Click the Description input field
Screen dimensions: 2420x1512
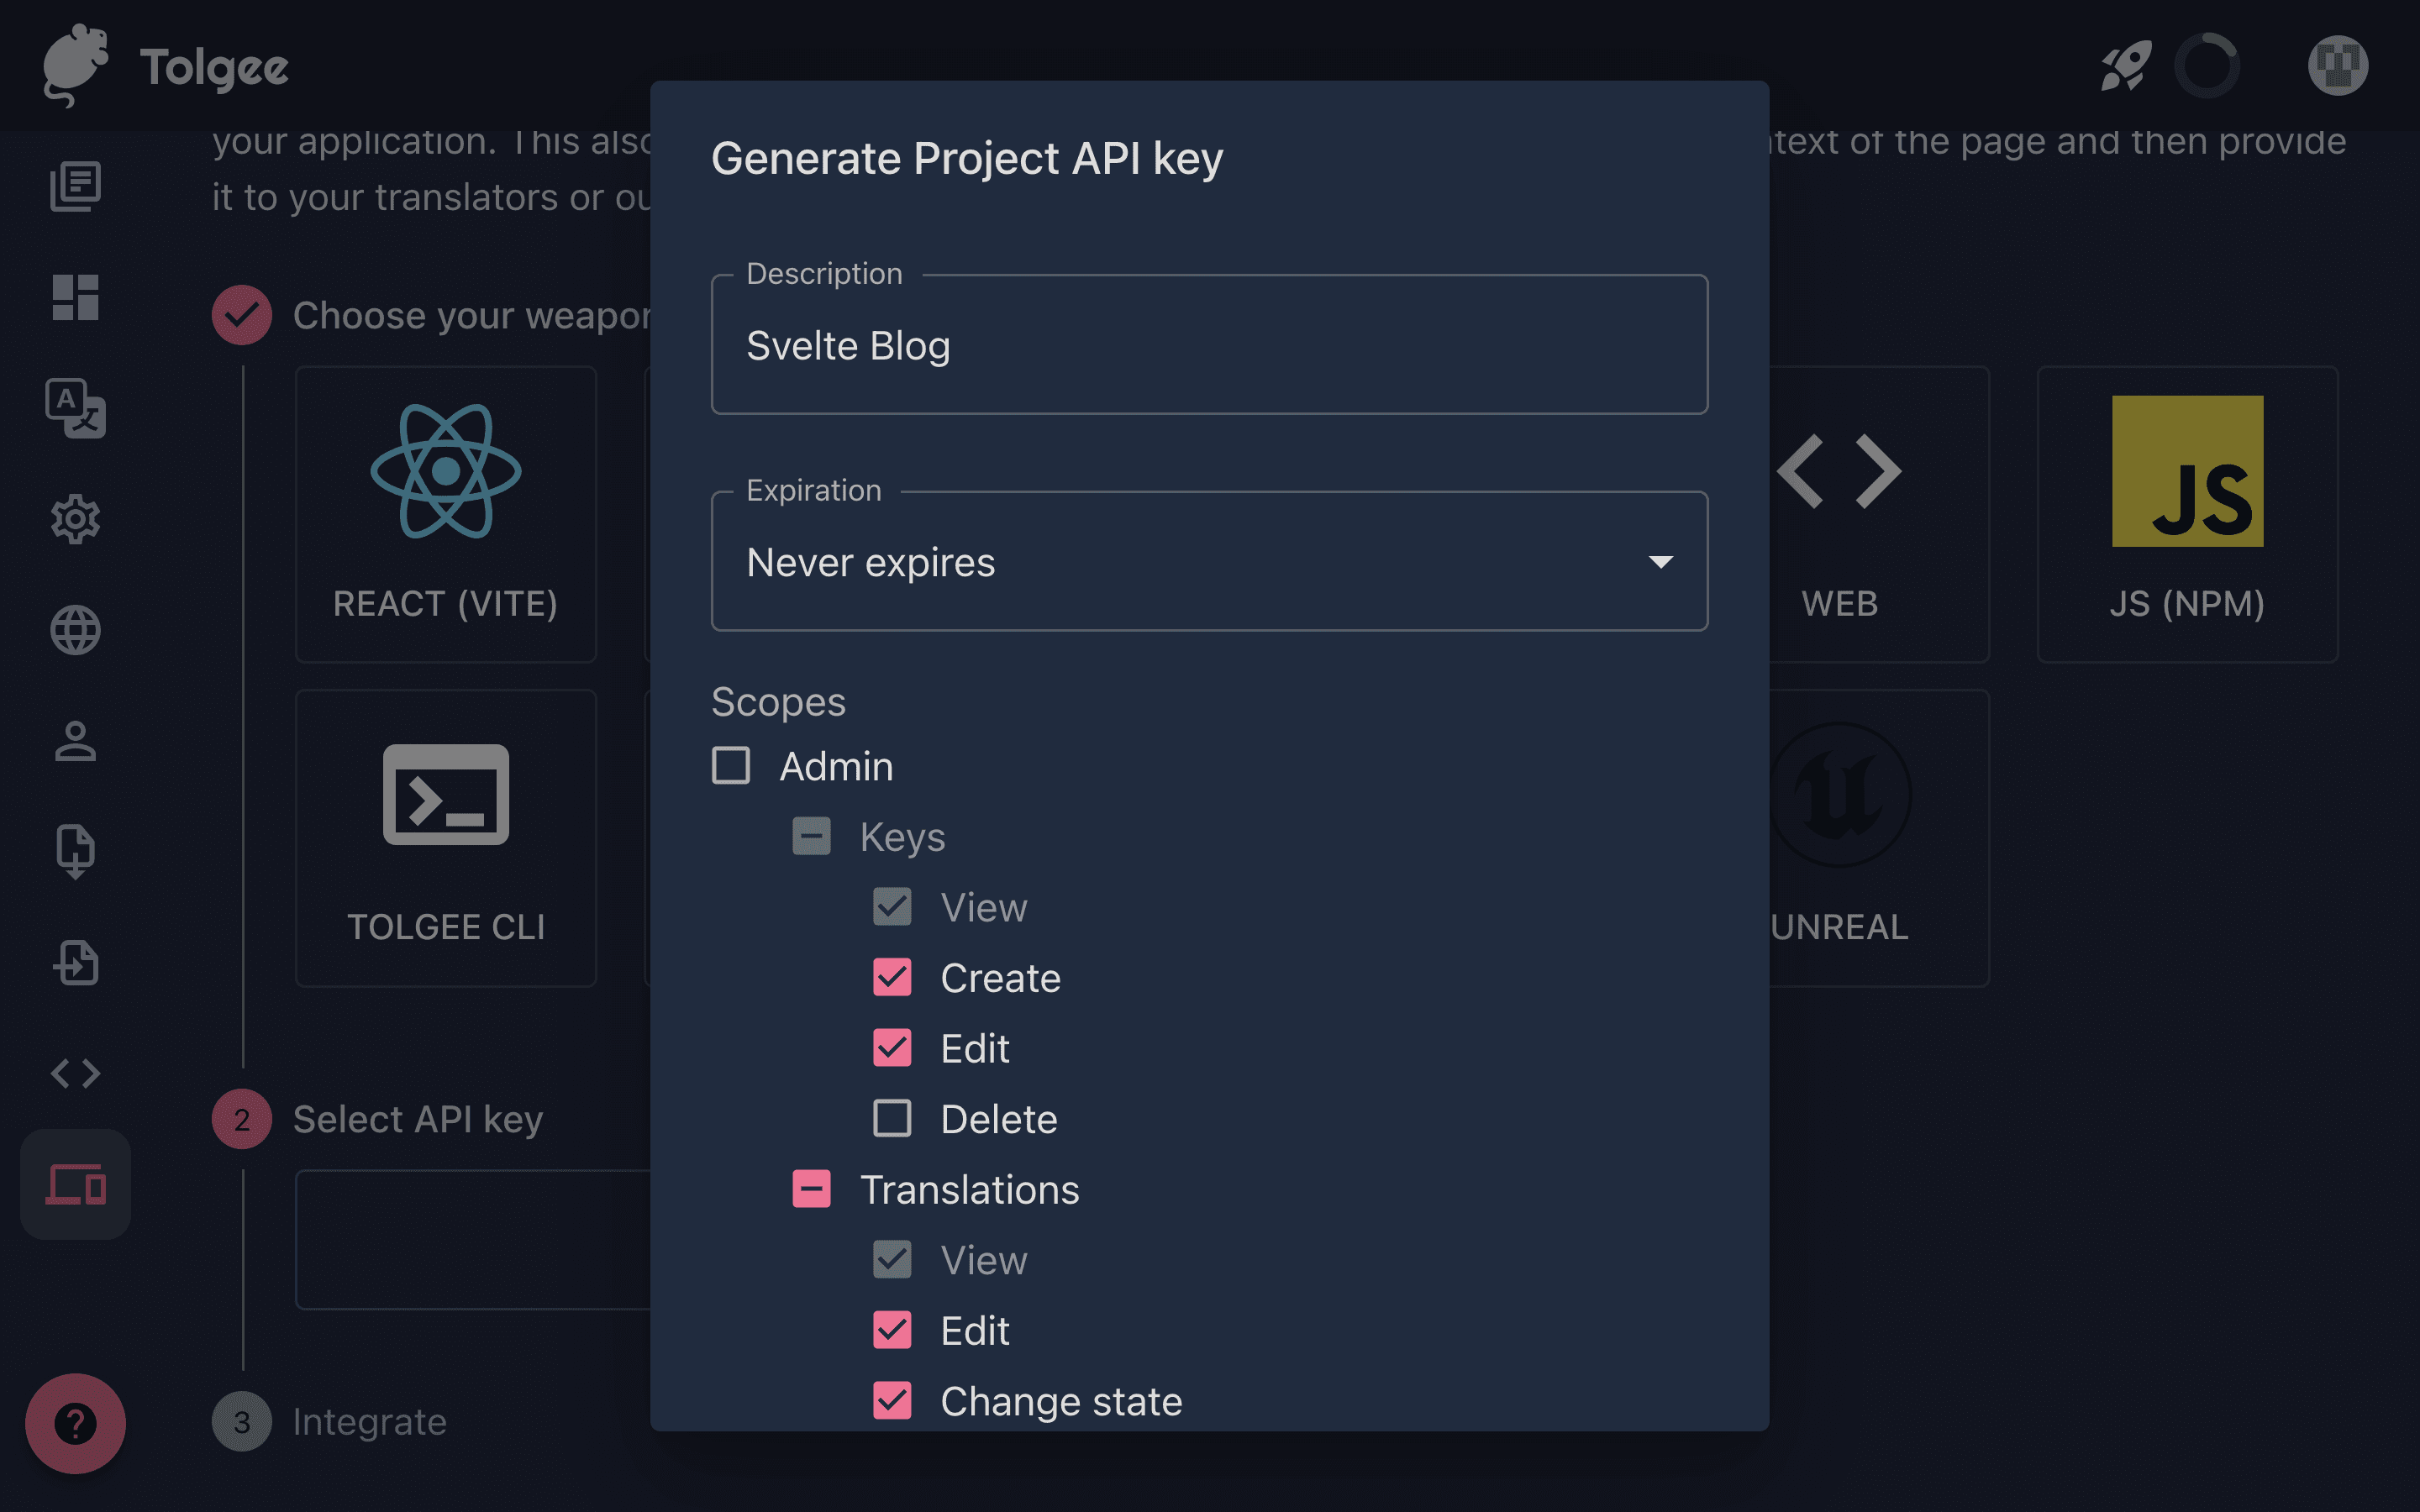(x=1209, y=345)
